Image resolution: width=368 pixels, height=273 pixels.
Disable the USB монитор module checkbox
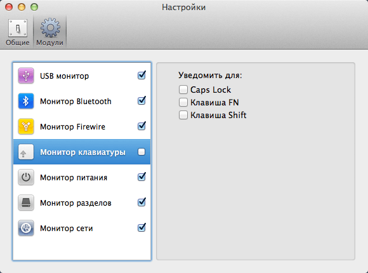[x=141, y=76]
